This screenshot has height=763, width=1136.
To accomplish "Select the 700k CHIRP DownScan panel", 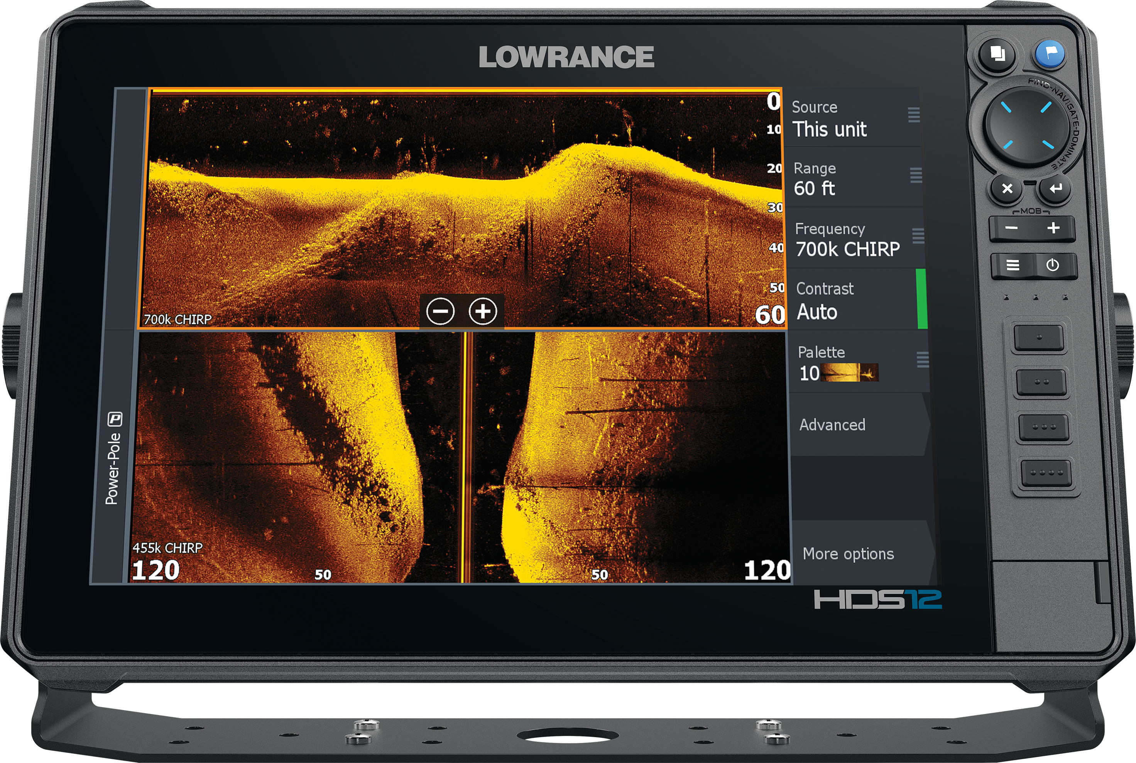I will point(462,209).
